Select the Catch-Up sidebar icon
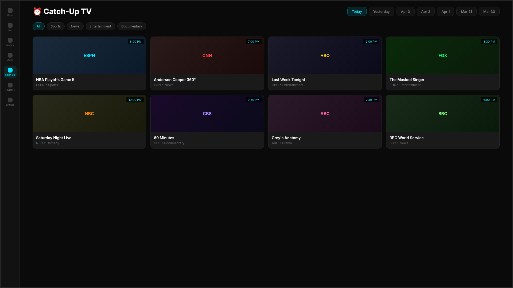The width and height of the screenshot is (513, 288). click(10, 71)
